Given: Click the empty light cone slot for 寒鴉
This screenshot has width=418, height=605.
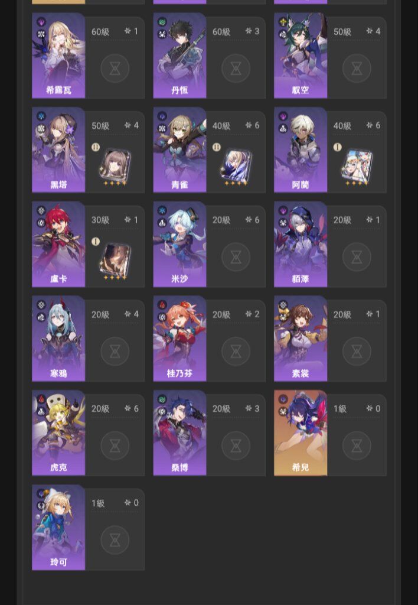Looking at the screenshot, I should [115, 351].
